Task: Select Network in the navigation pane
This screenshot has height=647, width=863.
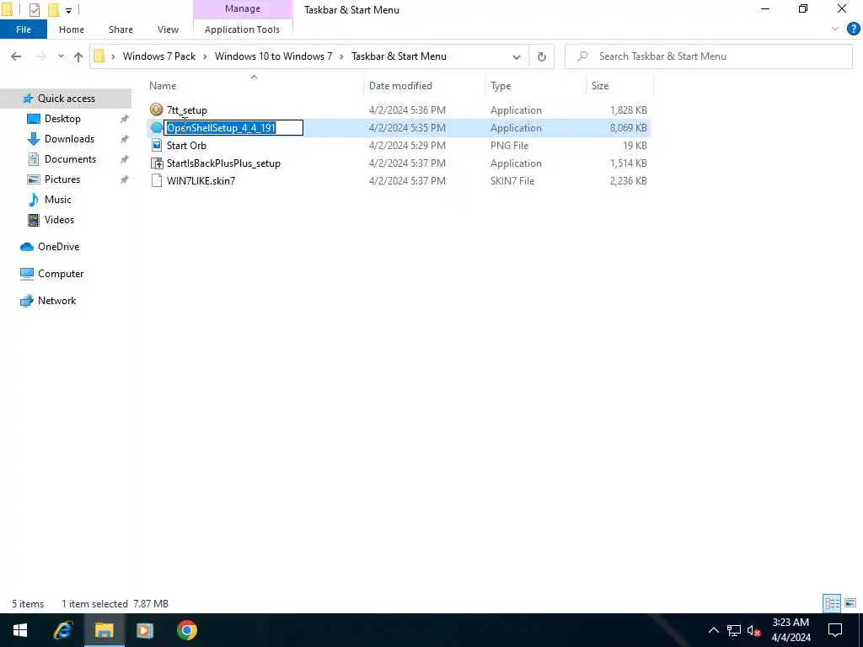Action: point(56,301)
